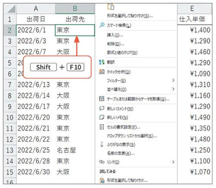
Task: Click the furigana display icon
Action: click(x=102, y=144)
